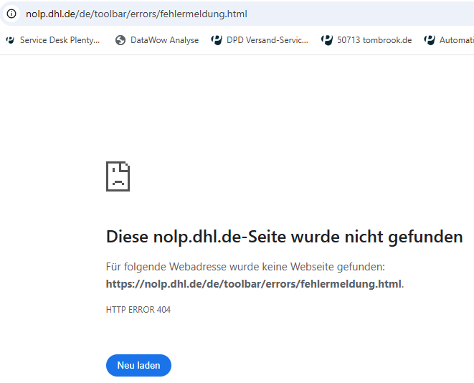Open the 'Service Desk Plenty...' bookmark label
This screenshot has height=383, width=474.
(60, 40)
